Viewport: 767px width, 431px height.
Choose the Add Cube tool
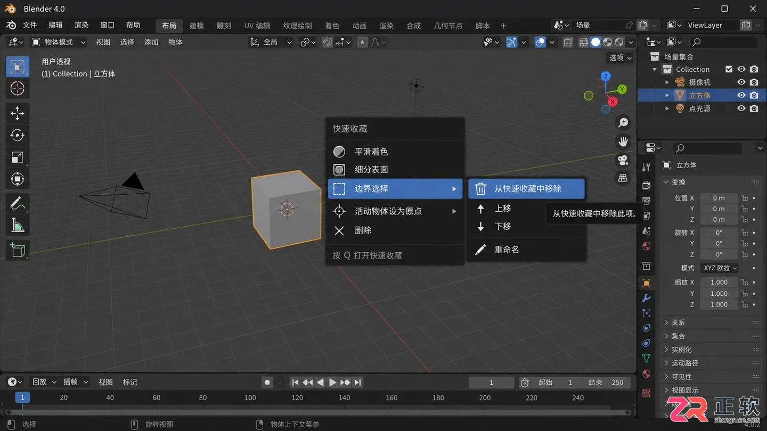[18, 250]
